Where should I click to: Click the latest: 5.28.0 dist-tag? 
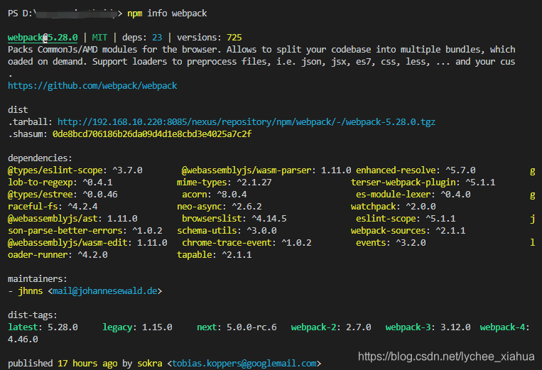43,327
